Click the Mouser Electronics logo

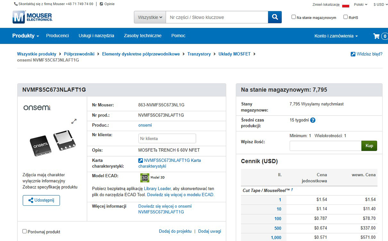click(32, 17)
